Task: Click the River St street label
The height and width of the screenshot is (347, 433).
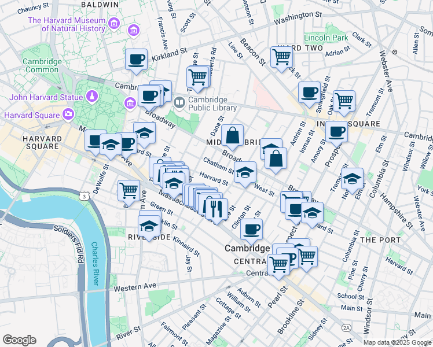Action: (129, 333)
